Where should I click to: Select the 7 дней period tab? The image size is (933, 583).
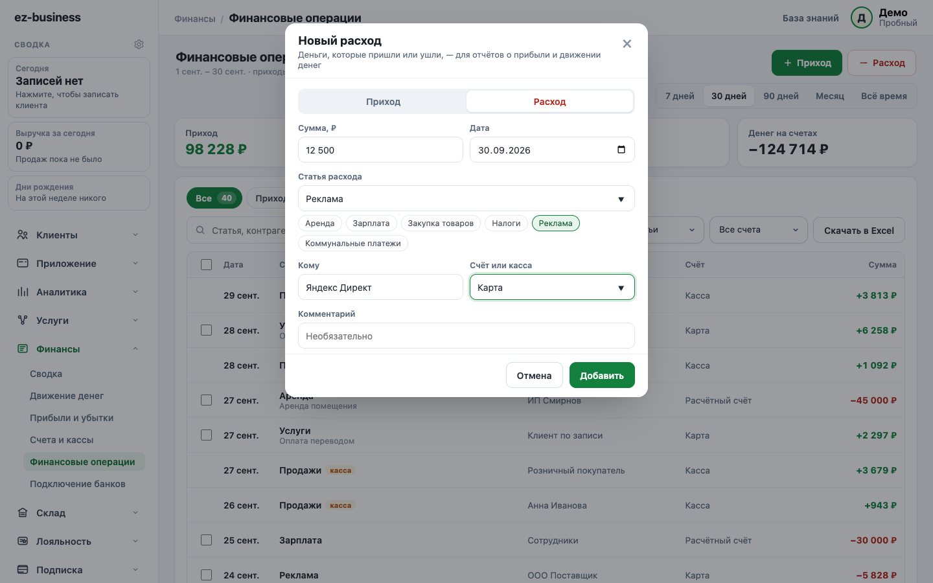680,96
